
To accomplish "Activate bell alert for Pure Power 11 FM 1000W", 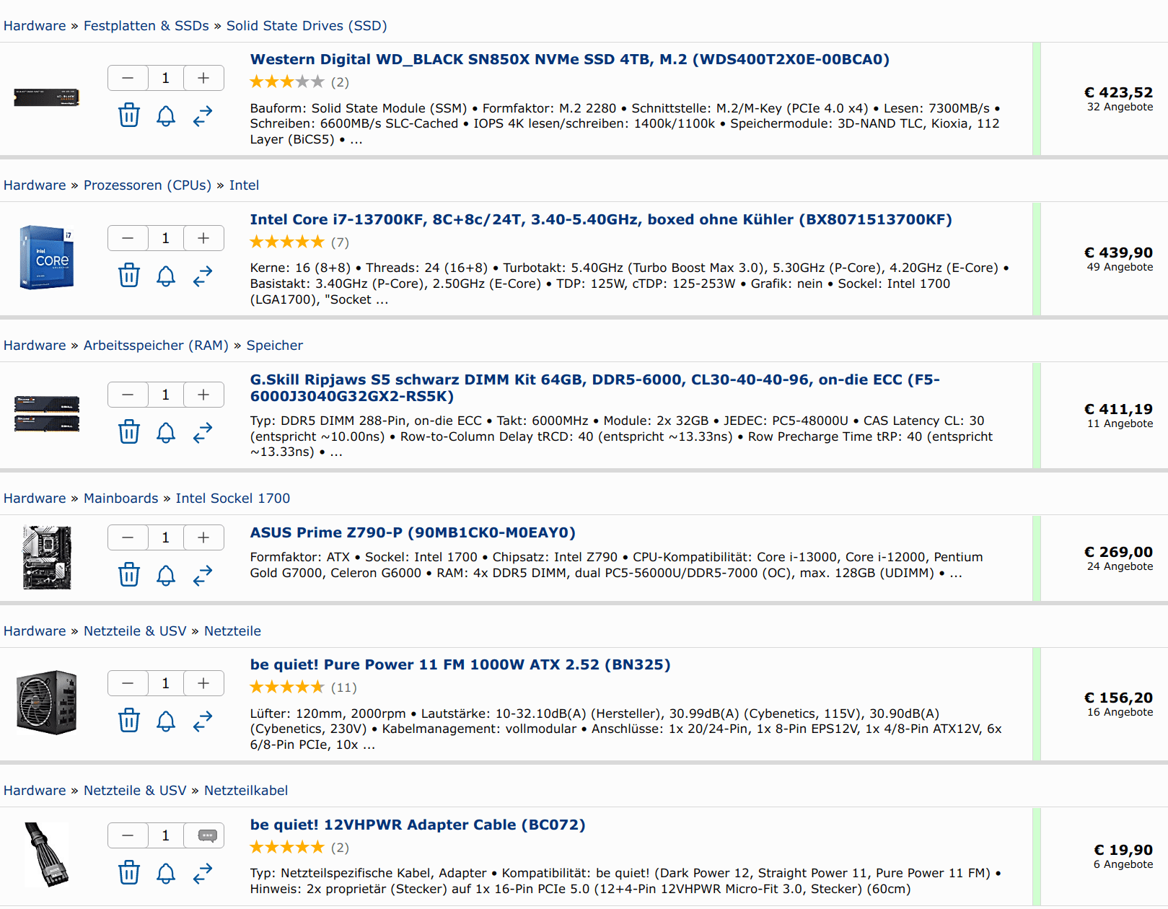I will (x=166, y=721).
